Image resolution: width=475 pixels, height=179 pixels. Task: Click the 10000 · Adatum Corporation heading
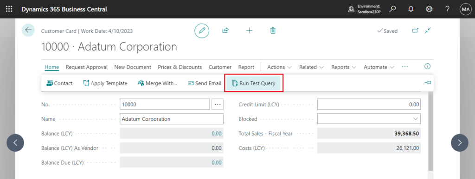[109, 47]
